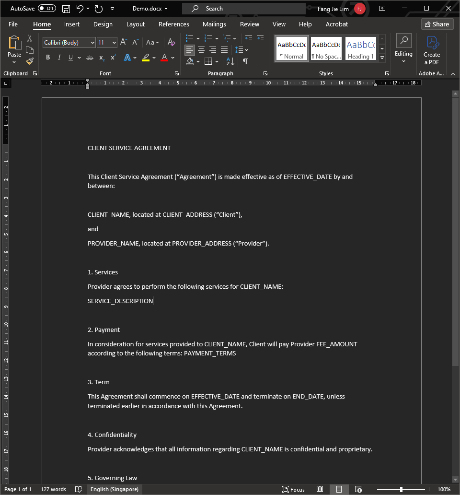This screenshot has width=460, height=495.
Task: Open the Paste options dropdown arrow
Action: 14,62
